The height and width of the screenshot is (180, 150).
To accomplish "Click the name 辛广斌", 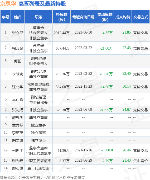I will coord(17,100).
